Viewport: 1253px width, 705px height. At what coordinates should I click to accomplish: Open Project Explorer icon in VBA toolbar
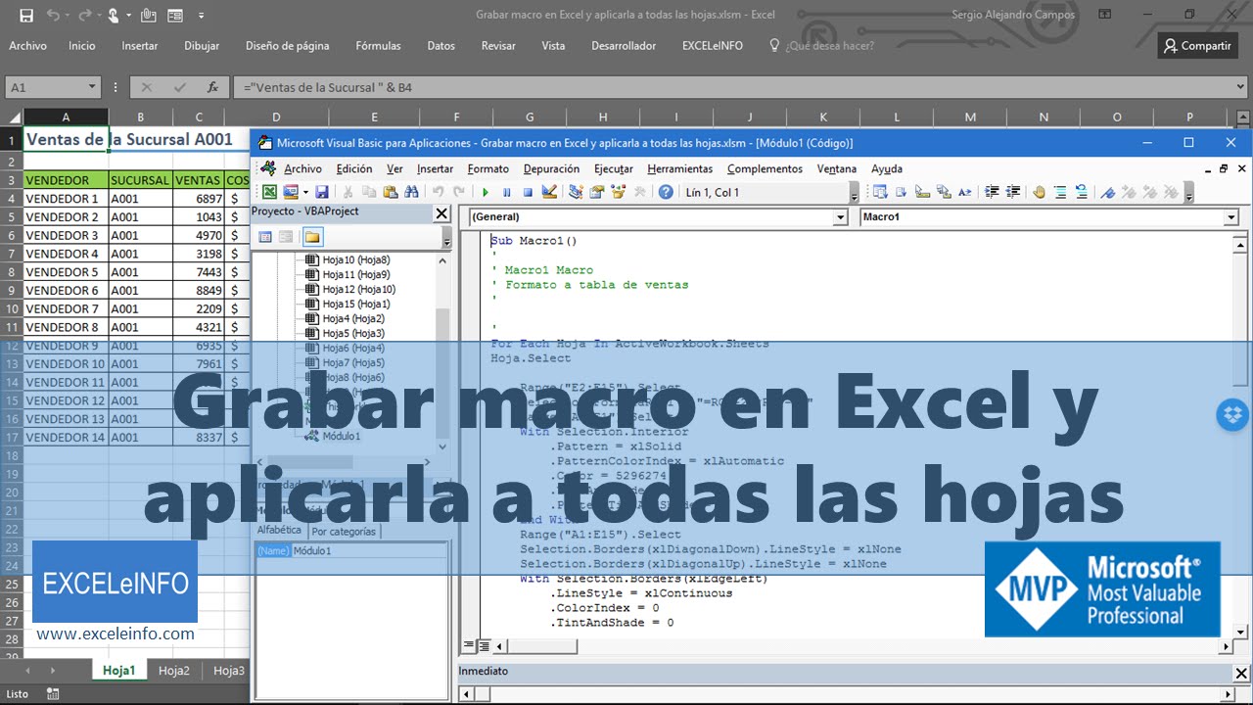click(x=576, y=192)
